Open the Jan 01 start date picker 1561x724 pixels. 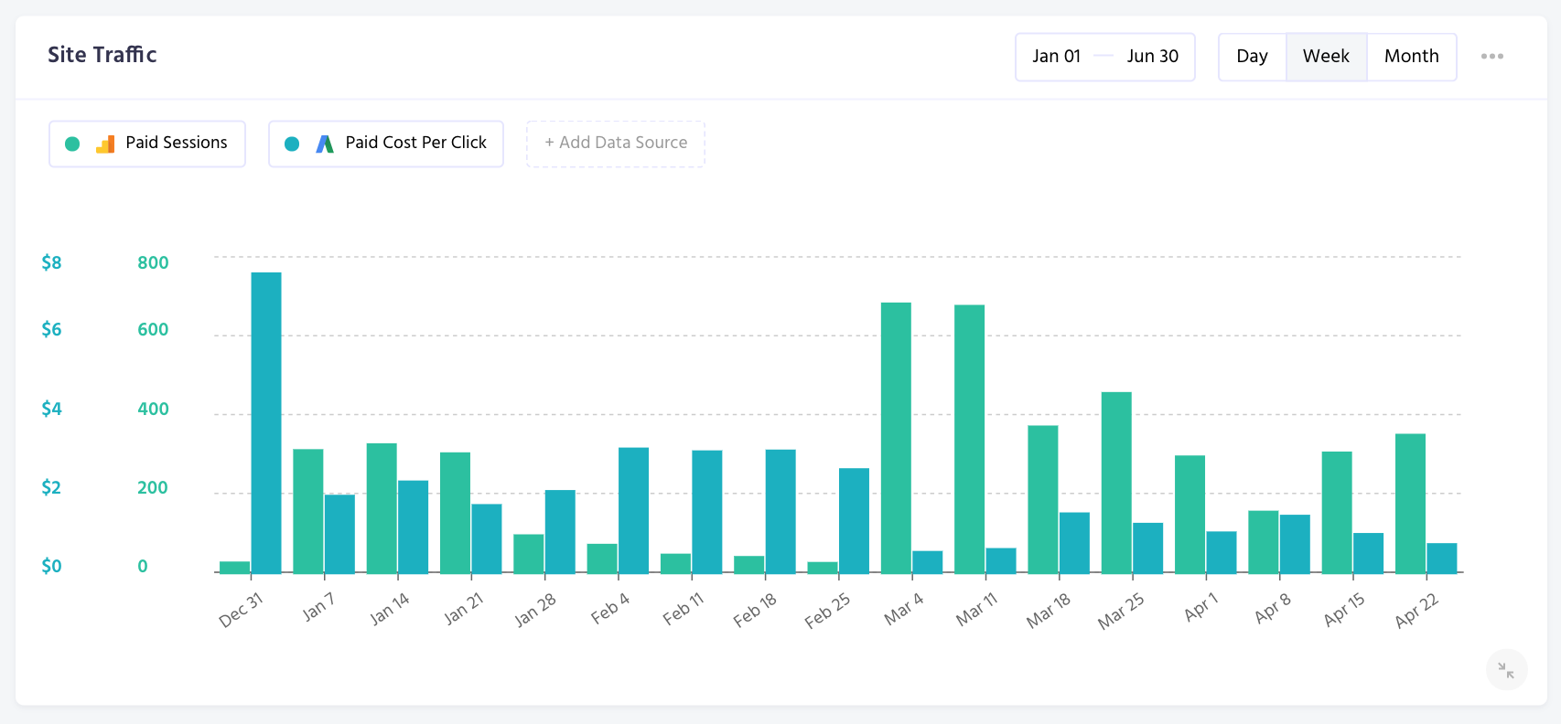pyautogui.click(x=1056, y=57)
